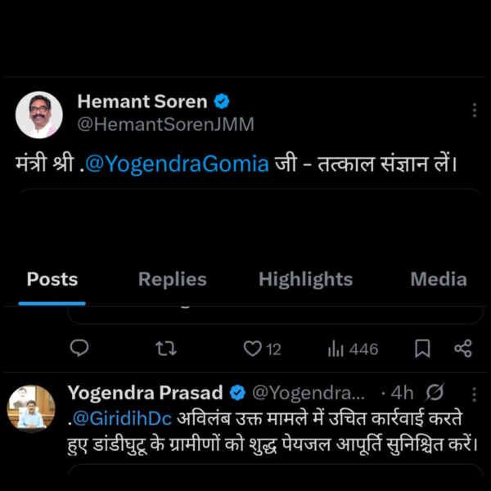Image resolution: width=491 pixels, height=491 pixels.
Task: Open more options on Yogendra Prasad's post
Action: 473,393
